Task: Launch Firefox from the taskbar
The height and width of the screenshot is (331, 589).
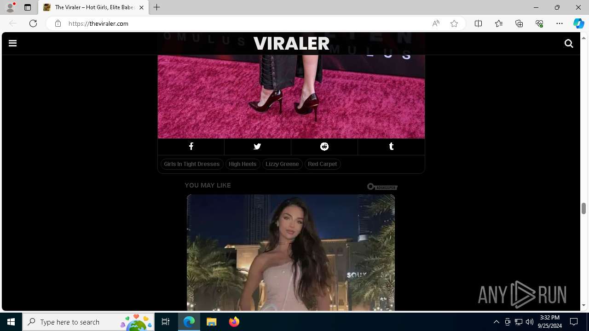Action: pos(234,322)
